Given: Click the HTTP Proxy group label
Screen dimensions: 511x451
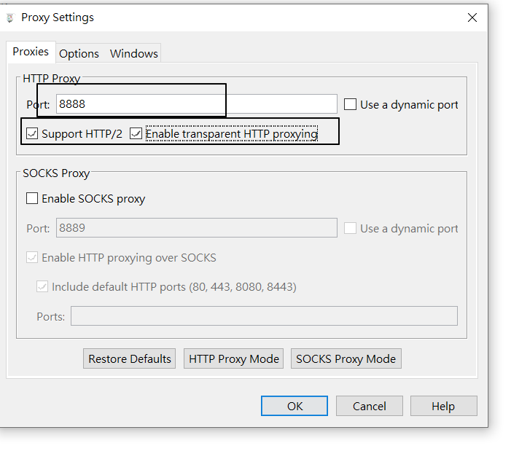Looking at the screenshot, I should 52,79.
